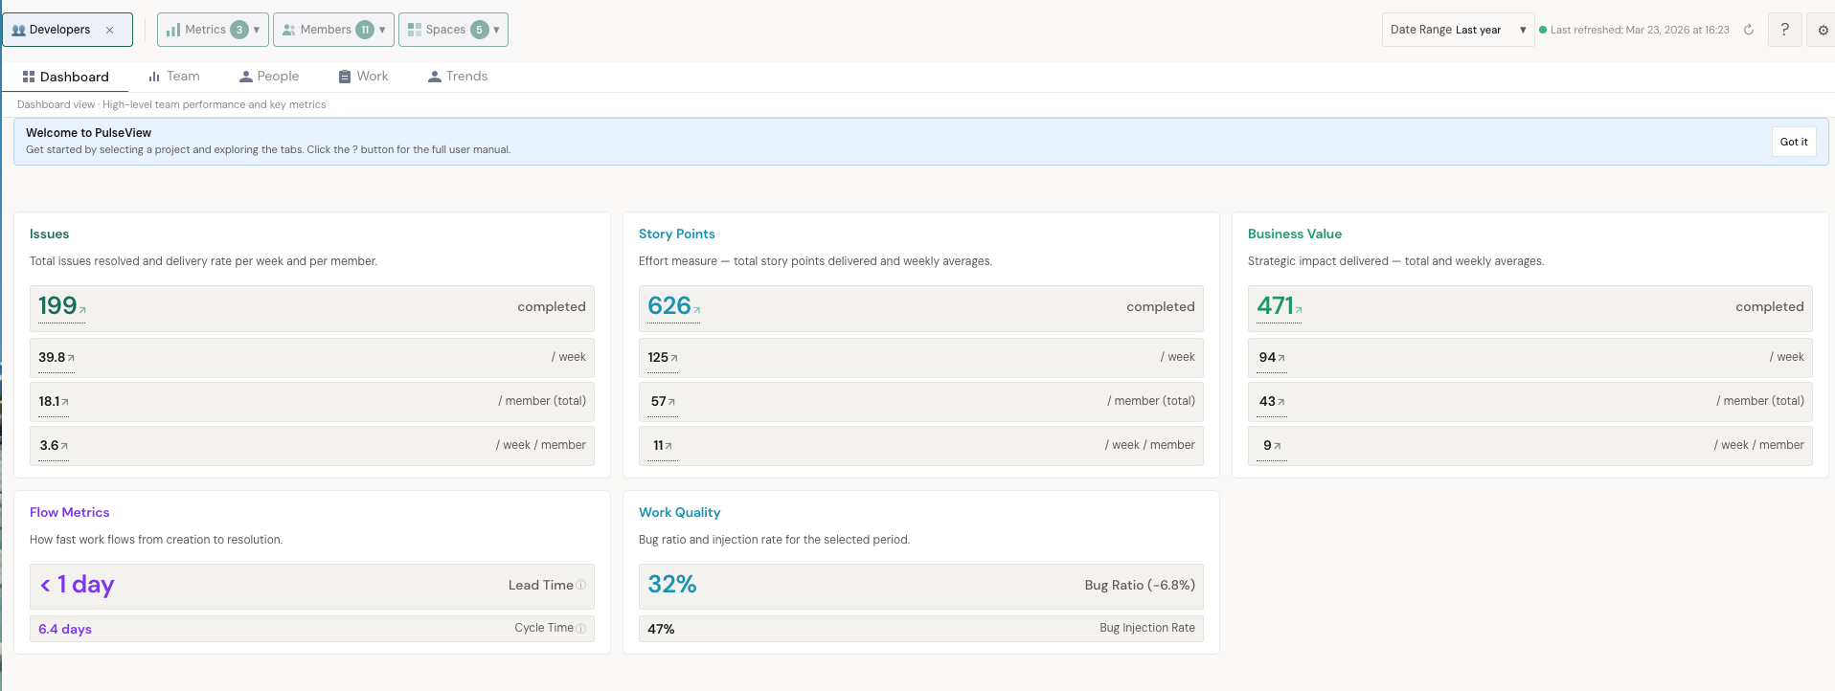This screenshot has height=691, width=1835.
Task: Click the Last refreshed timestamp text
Action: [1640, 30]
